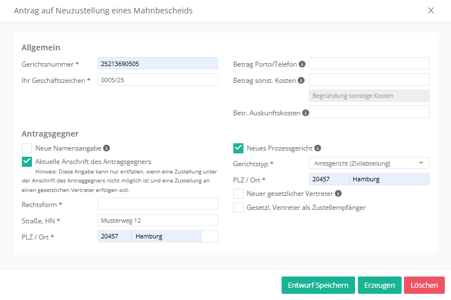
Task: Enable the Neue Namensangabe checkbox
Action: pyautogui.click(x=27, y=148)
